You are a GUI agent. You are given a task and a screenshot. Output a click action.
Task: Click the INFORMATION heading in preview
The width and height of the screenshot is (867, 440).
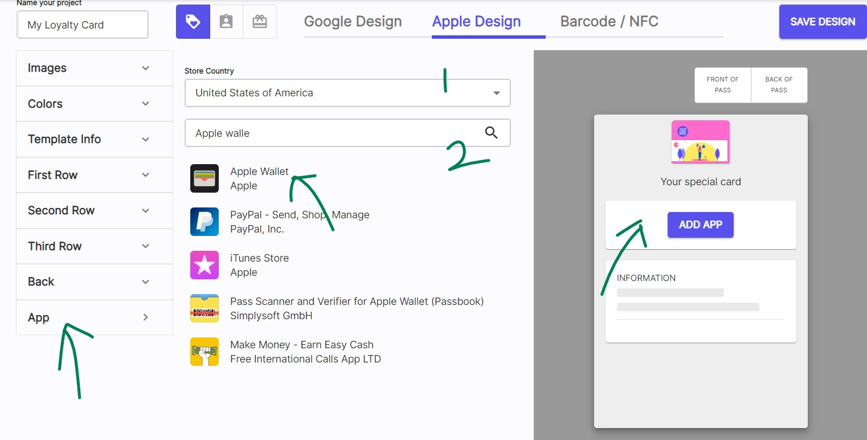click(x=646, y=278)
